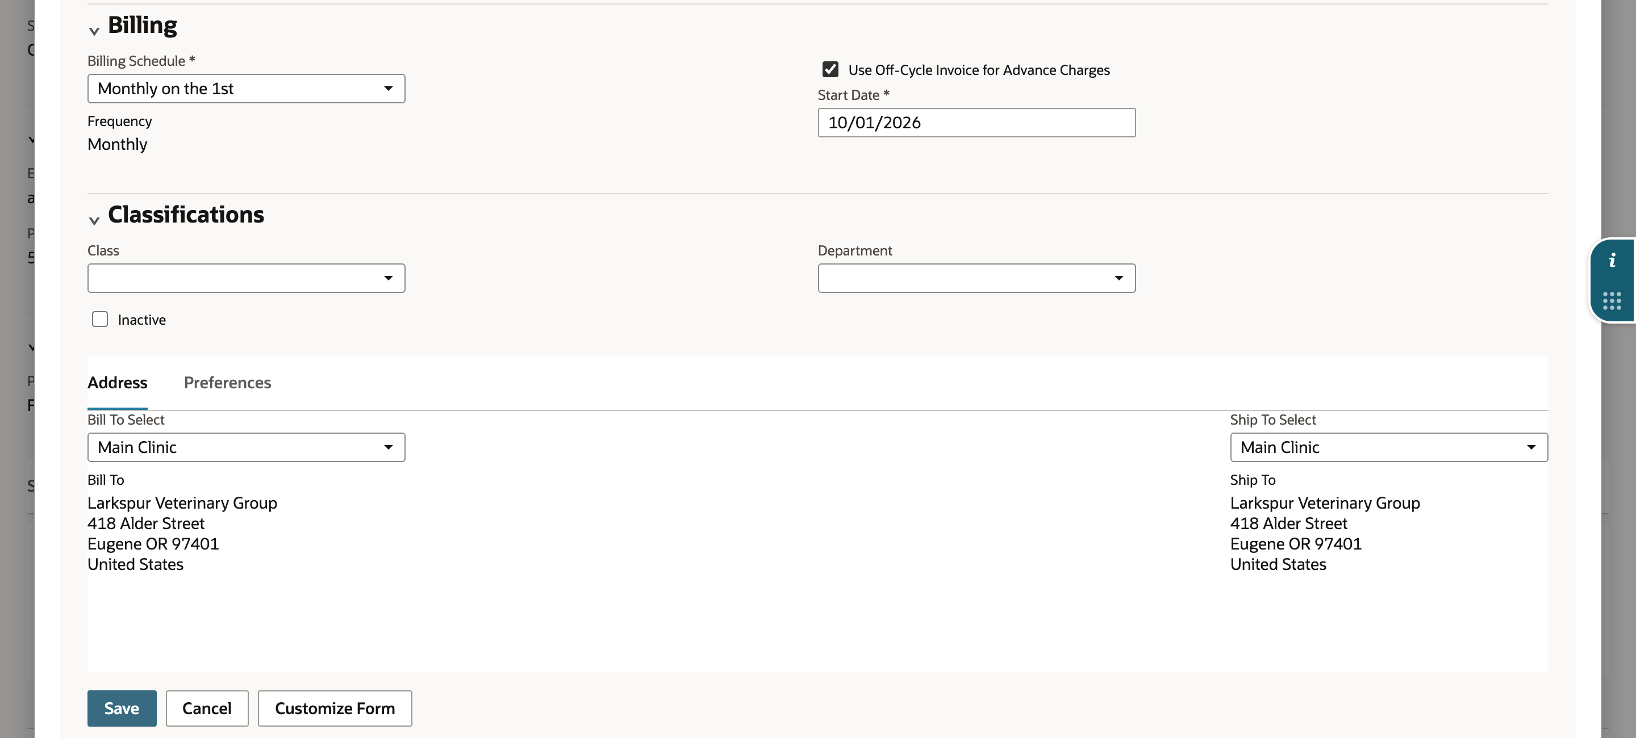
Task: Click Bill To name Larkspur Veterinary Group
Action: point(182,502)
